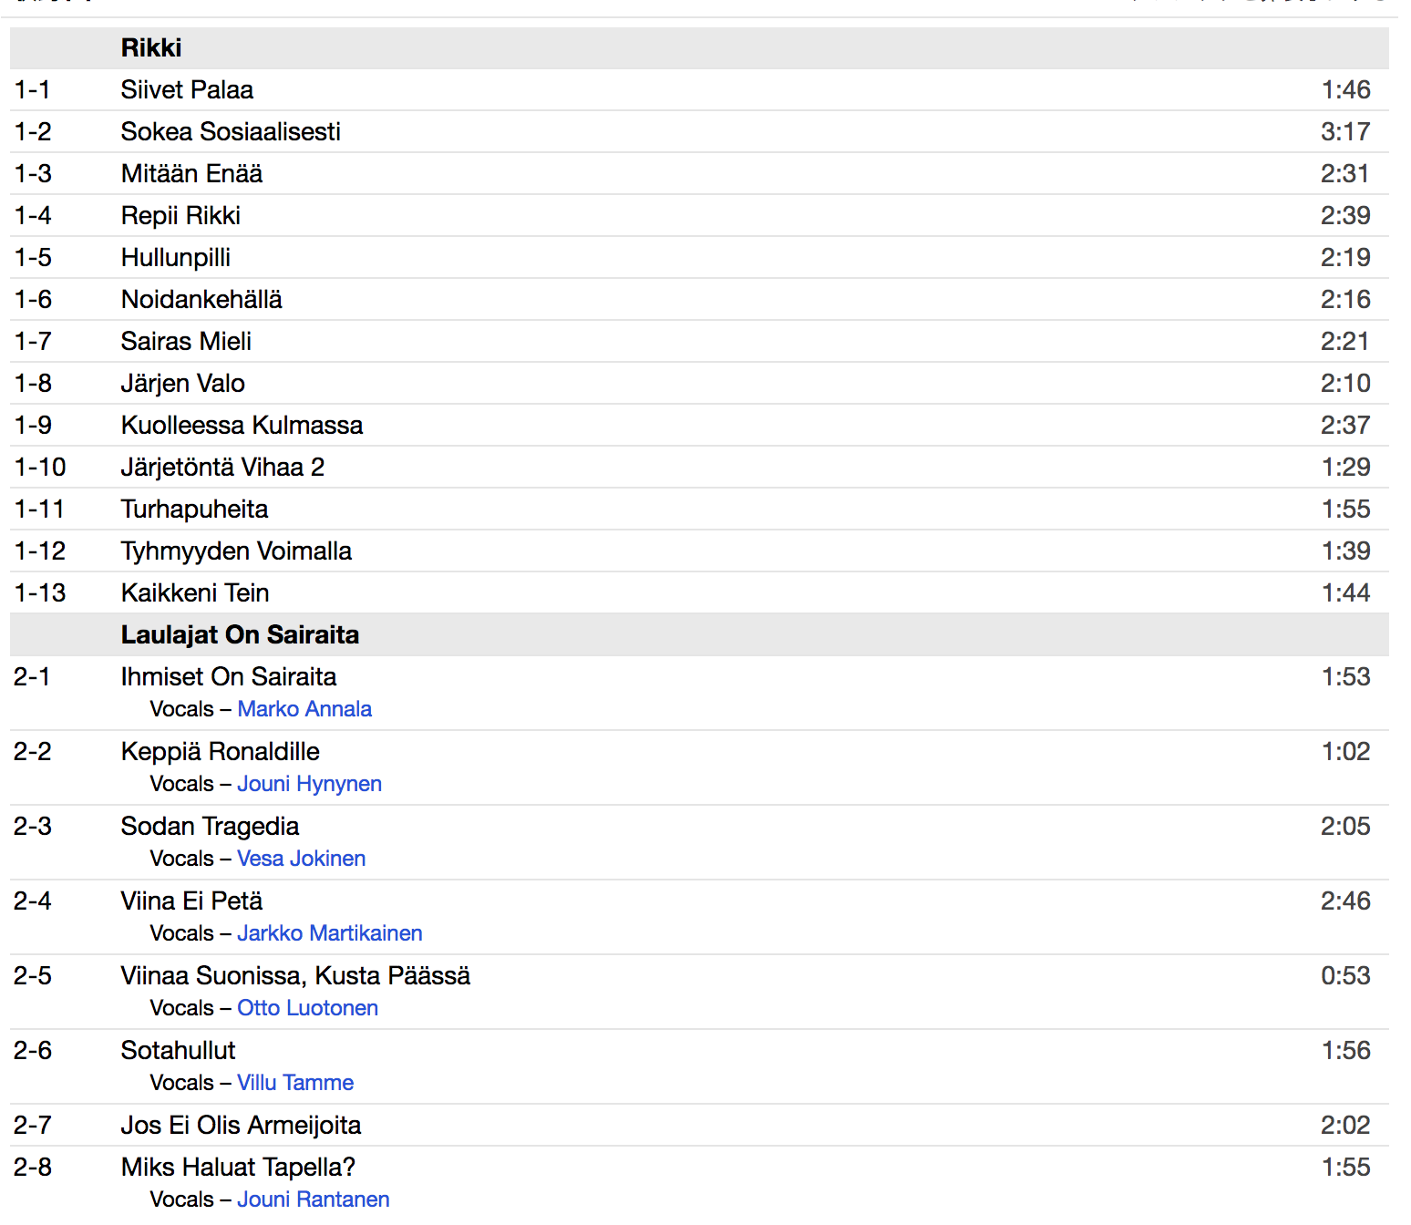Select the Miks Haluat Tapella? track
This screenshot has width=1411, height=1225.
click(x=238, y=1168)
